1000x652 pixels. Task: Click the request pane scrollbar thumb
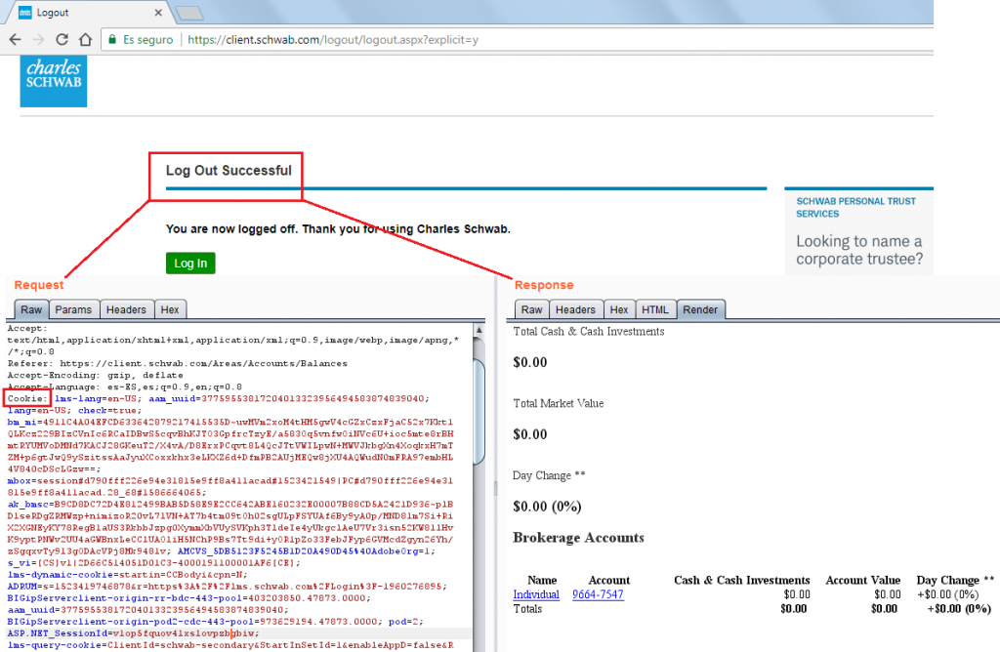(x=479, y=411)
